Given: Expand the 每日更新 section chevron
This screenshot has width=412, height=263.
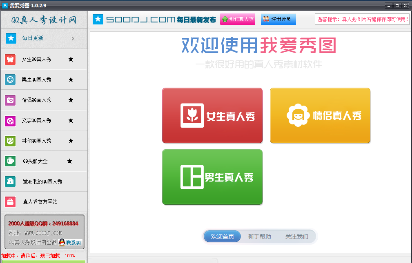Looking at the screenshot, I should (72, 39).
